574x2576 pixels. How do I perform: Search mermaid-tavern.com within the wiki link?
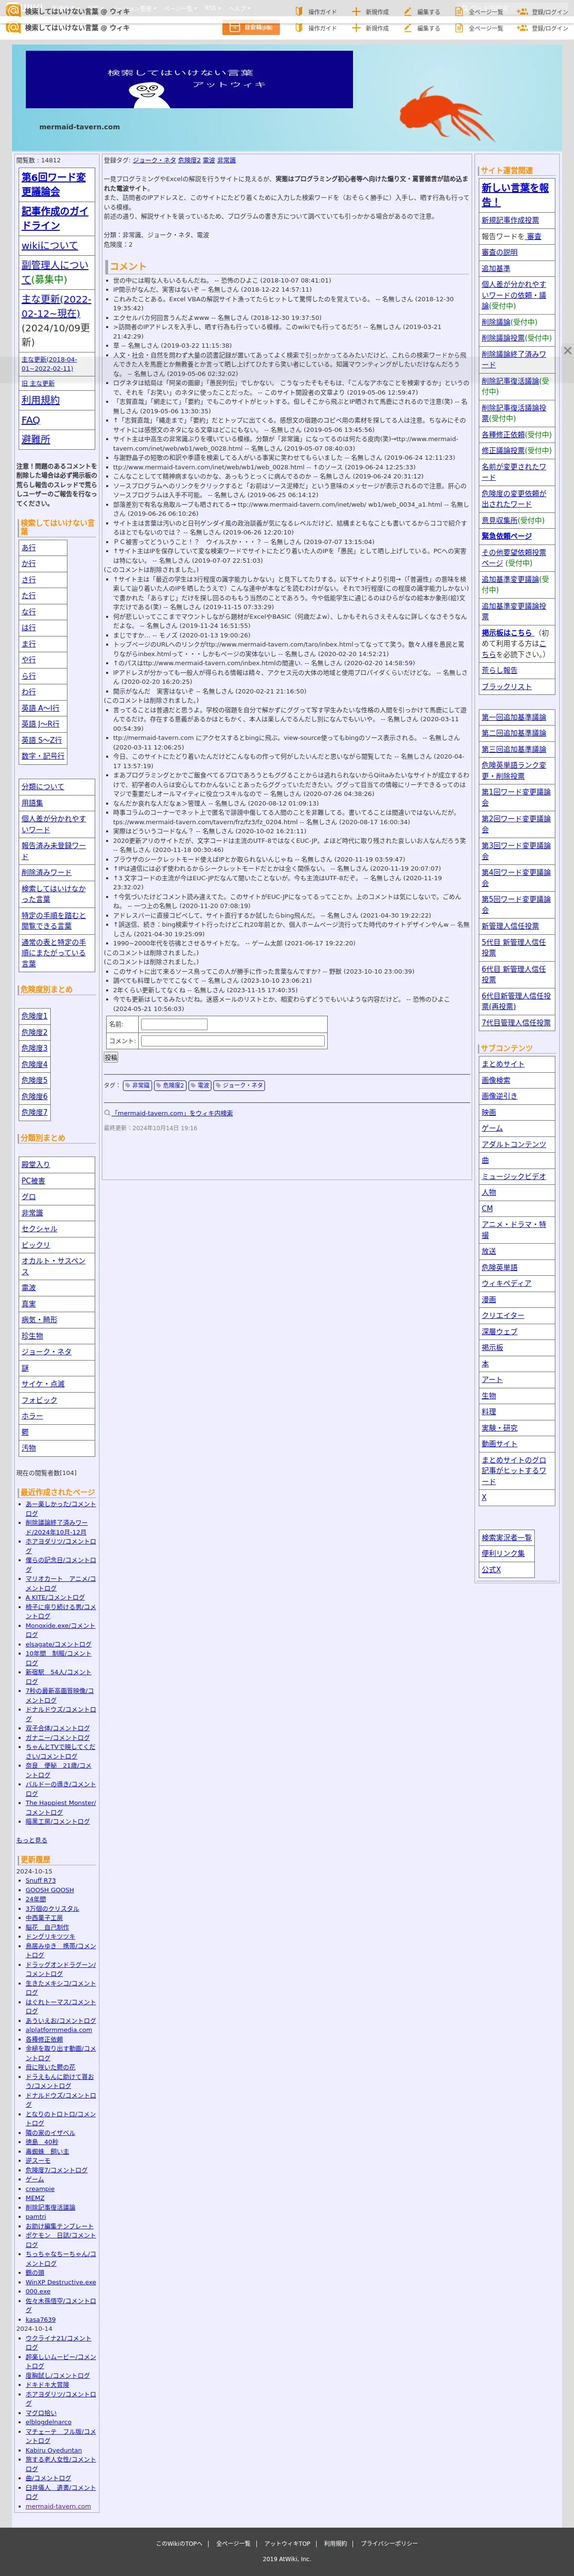(x=173, y=1113)
